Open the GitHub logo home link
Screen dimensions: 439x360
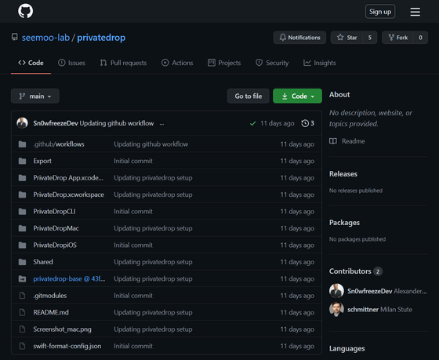(25, 11)
